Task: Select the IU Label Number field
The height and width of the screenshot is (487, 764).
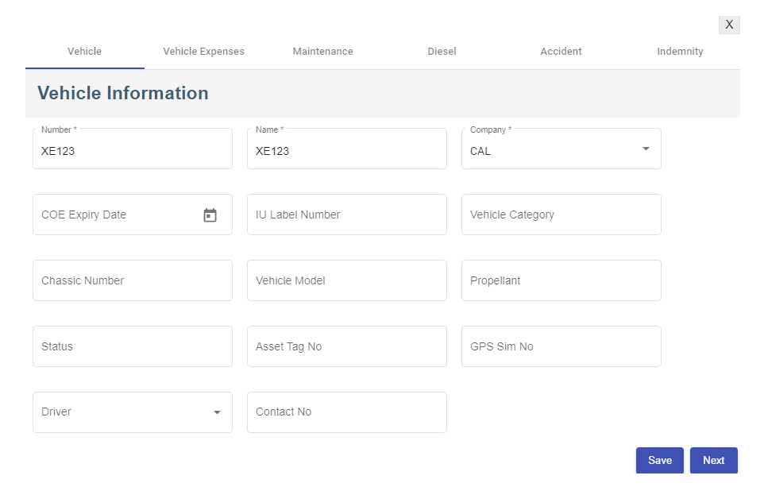Action: [x=346, y=215]
